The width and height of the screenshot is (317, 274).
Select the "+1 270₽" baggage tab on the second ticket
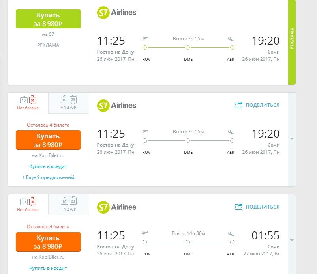(69, 103)
